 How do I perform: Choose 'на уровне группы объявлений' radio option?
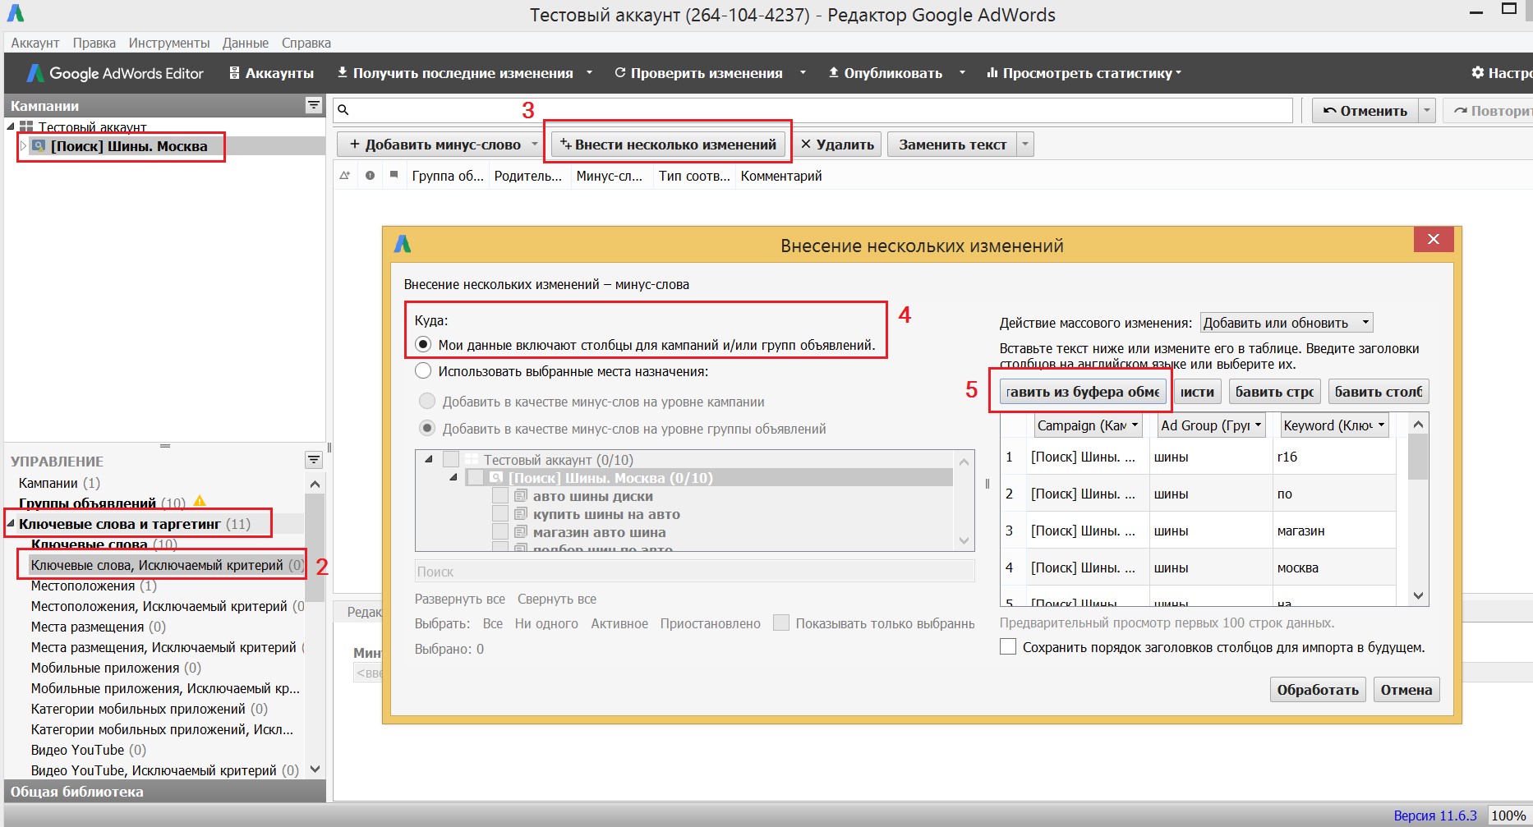427,428
